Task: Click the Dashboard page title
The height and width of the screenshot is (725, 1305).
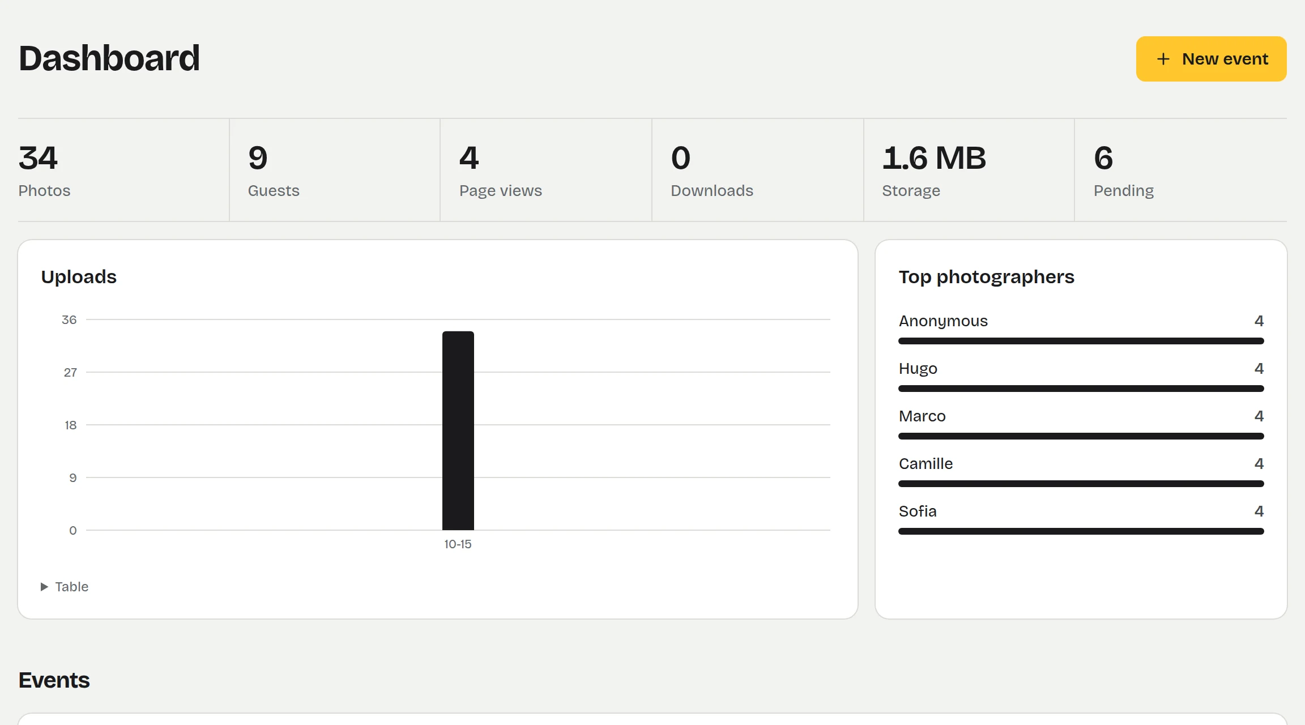Action: (109, 58)
